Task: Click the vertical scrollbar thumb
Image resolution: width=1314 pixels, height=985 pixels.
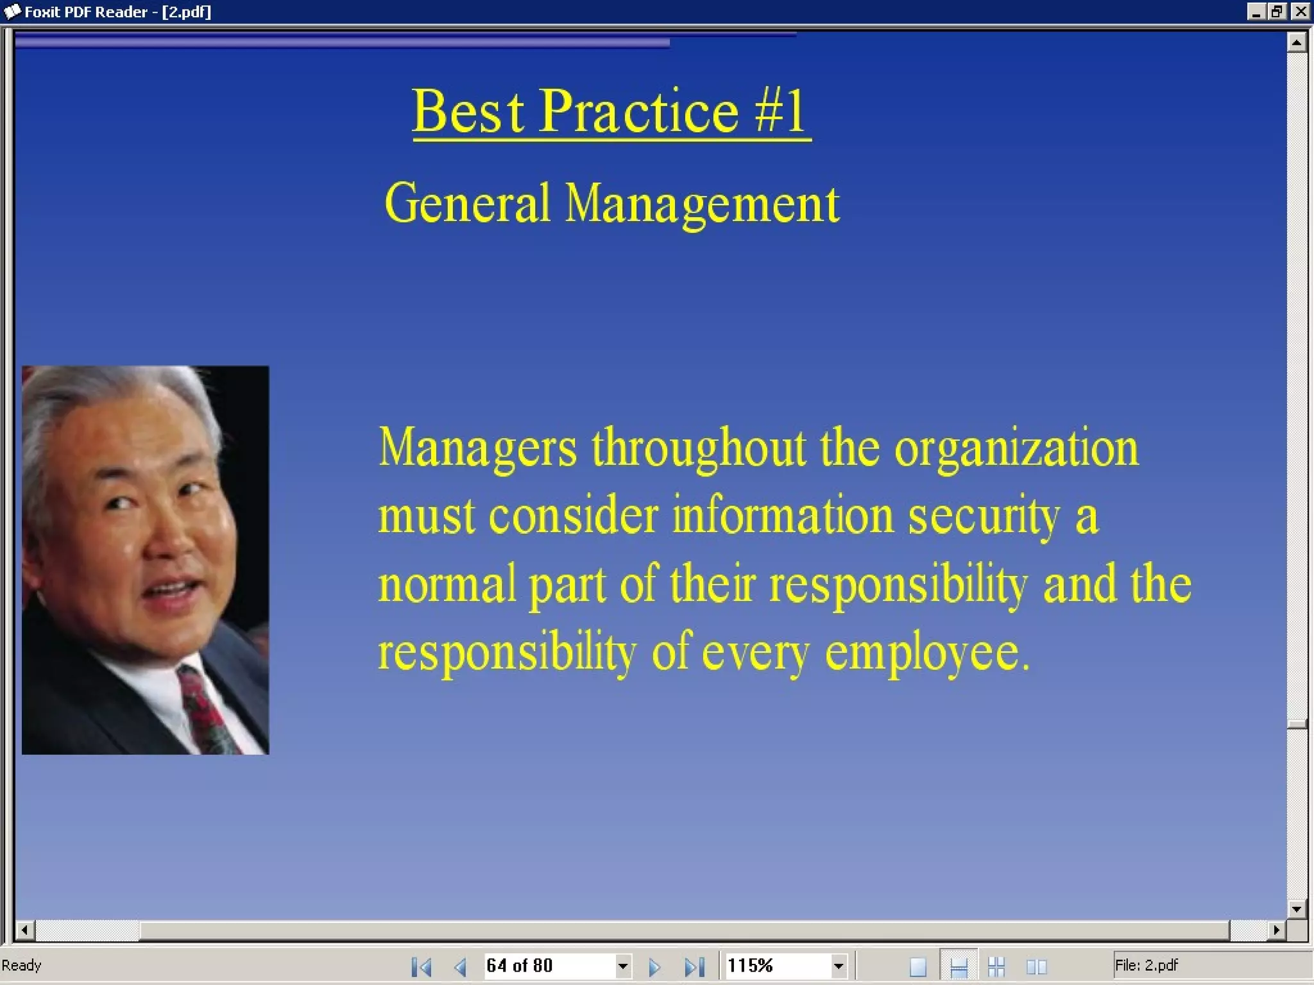Action: click(x=1297, y=725)
